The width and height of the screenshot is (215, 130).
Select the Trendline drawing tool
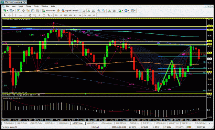[25, 15]
